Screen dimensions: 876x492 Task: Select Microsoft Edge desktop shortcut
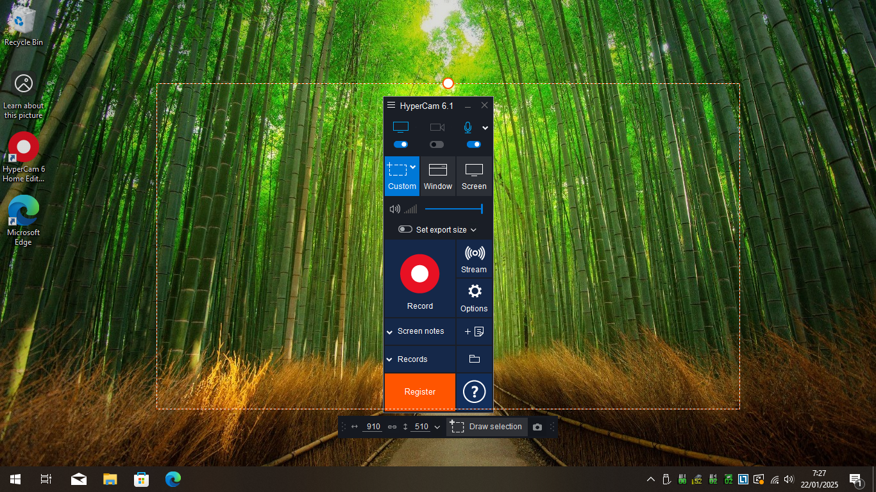click(x=24, y=220)
